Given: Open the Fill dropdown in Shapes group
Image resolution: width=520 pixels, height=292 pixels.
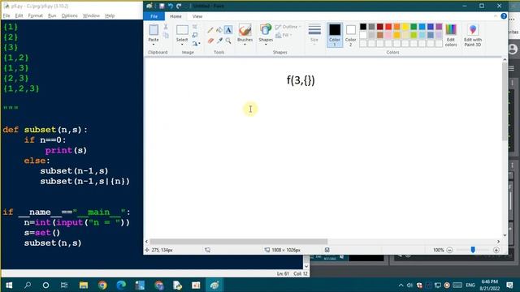Looking at the screenshot, I should click(284, 35).
